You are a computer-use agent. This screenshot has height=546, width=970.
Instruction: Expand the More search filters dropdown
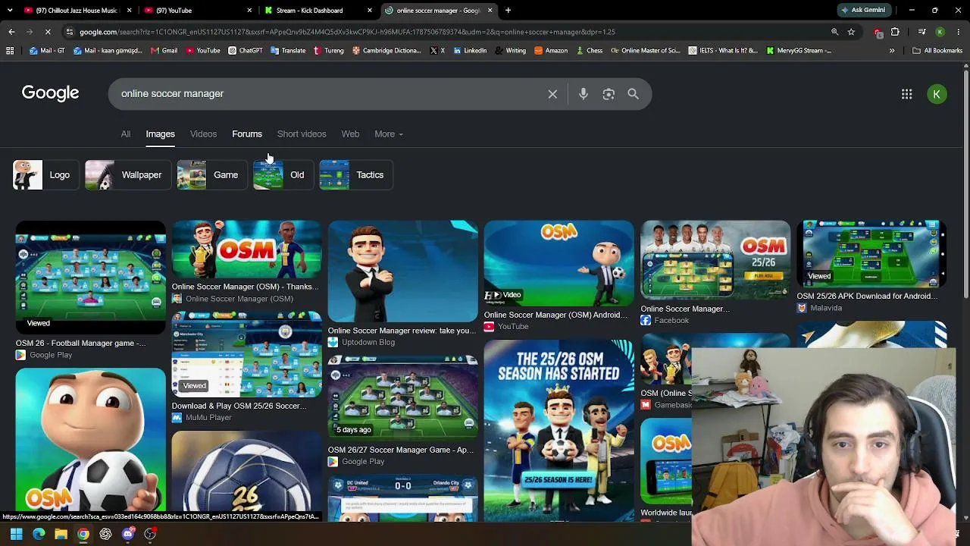[389, 134]
